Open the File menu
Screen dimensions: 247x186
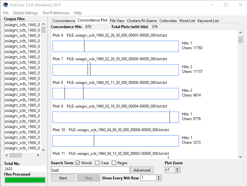(6, 13)
